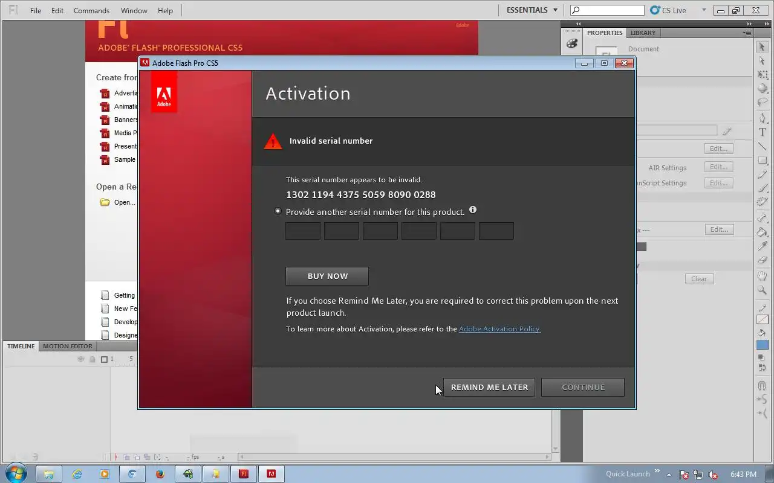
Task: Select the Text tool
Action: tap(762, 132)
